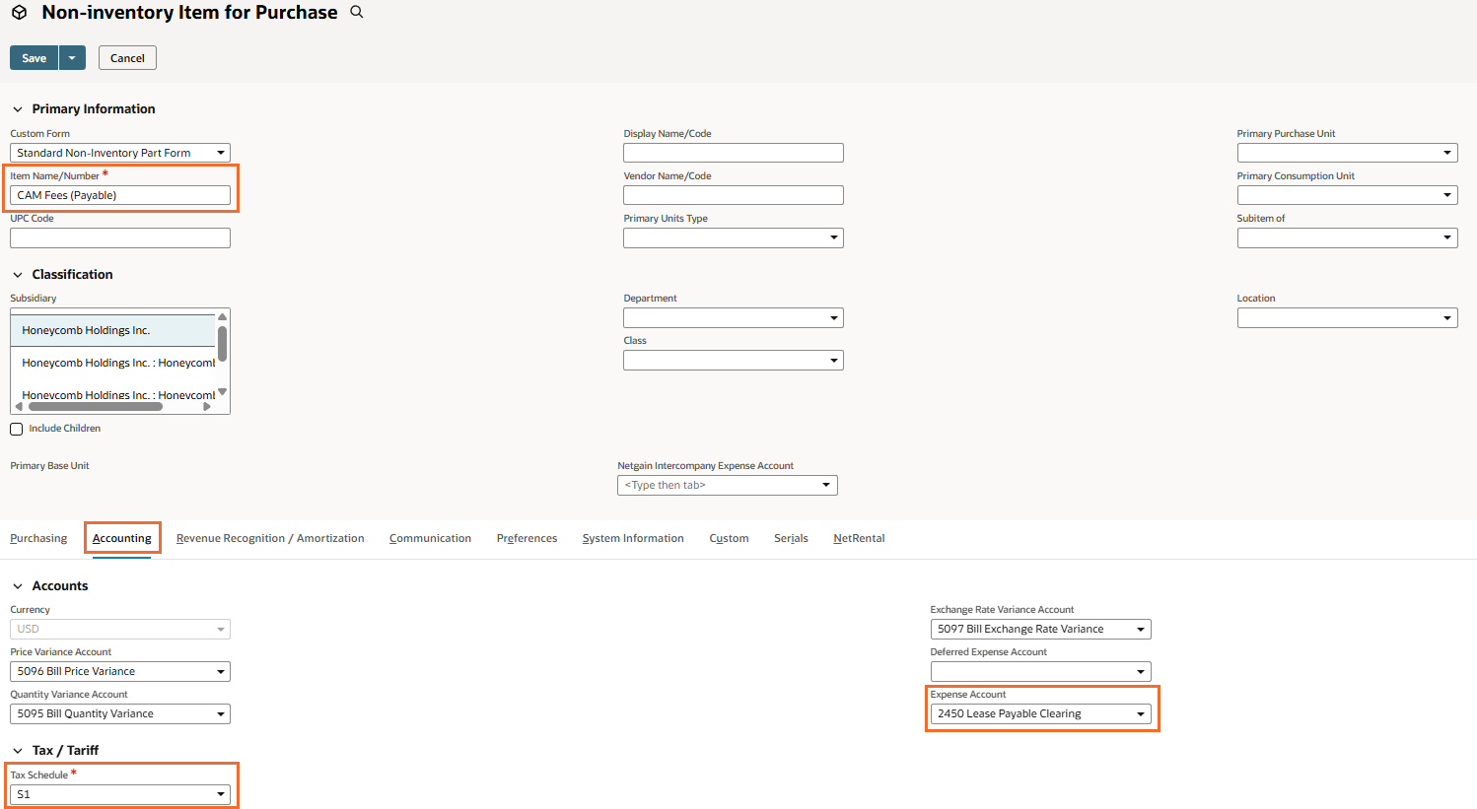Click the Item Name/Number input field
Screen dimensions: 1477x809
(x=120, y=195)
